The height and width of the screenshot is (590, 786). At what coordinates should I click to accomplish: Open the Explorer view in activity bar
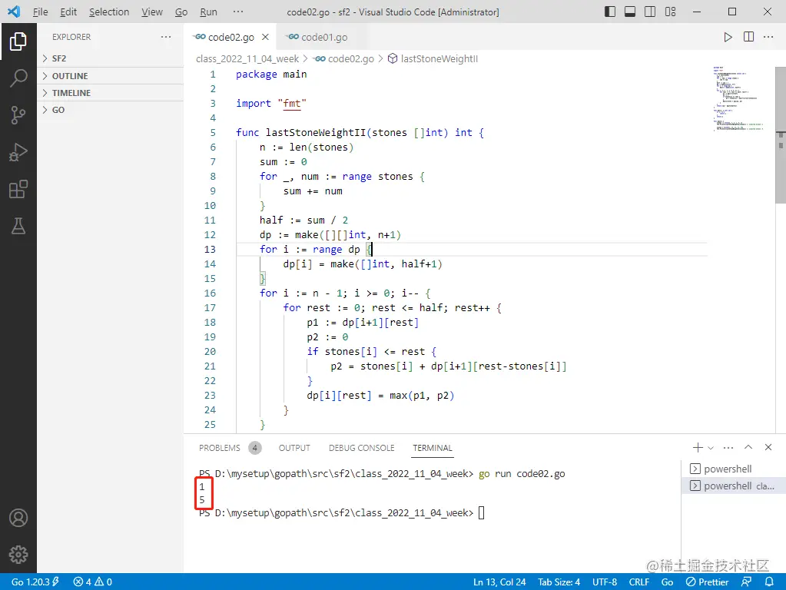[x=18, y=41]
